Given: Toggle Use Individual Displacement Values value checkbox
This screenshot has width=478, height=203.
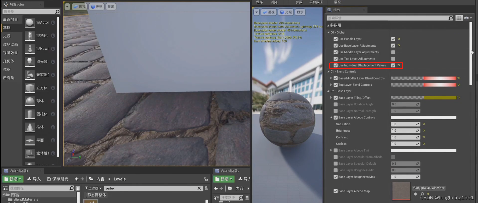Looking at the screenshot, I should coord(393,65).
